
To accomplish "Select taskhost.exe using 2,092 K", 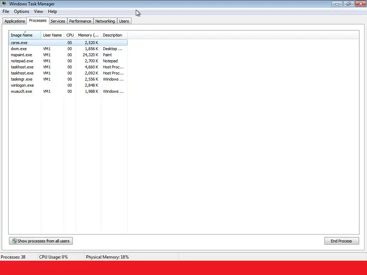I will [68, 73].
